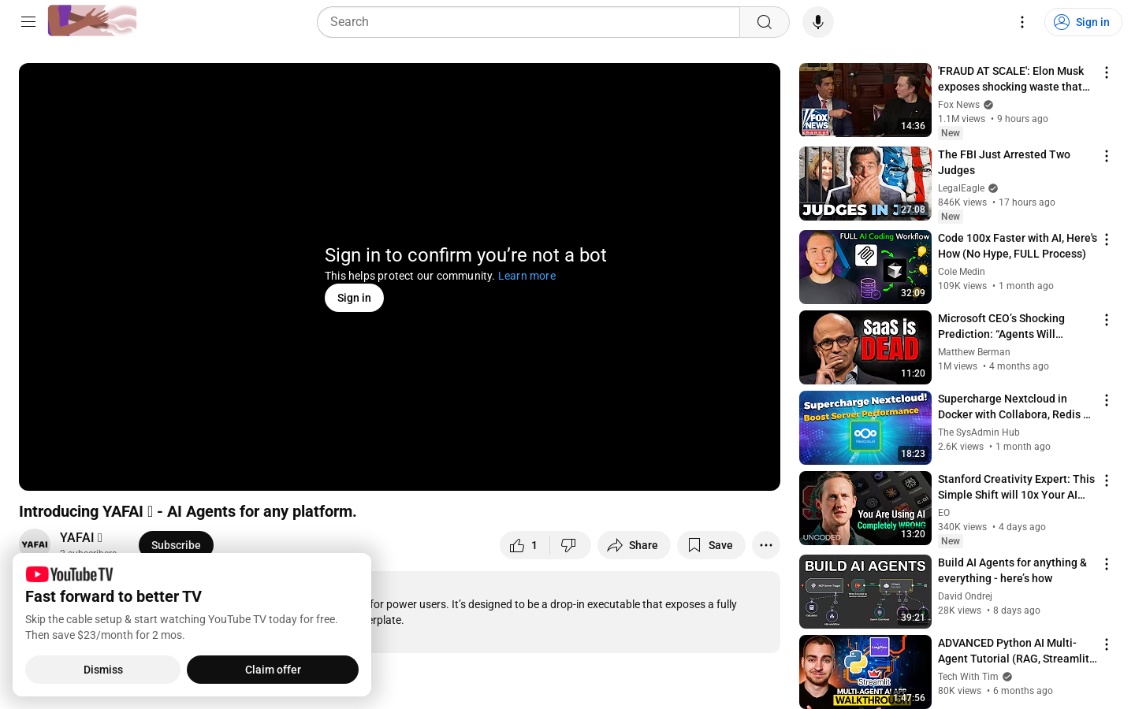Open Microsoft CEO's Shocking Prediction video title
The image size is (1135, 709).
[x=1001, y=326]
